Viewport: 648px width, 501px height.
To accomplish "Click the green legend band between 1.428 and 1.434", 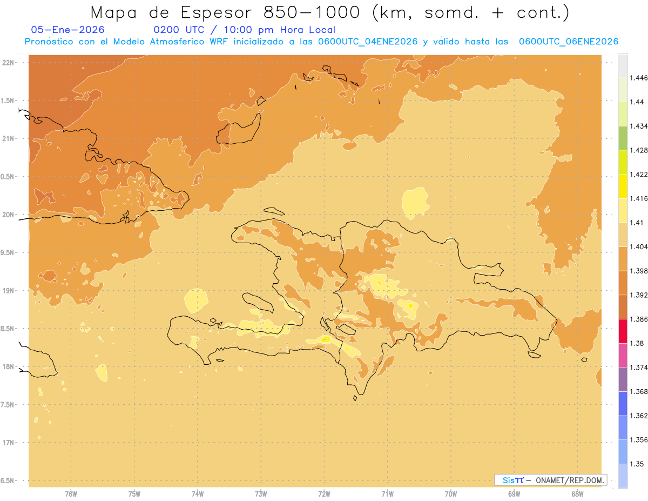I will (x=623, y=138).
